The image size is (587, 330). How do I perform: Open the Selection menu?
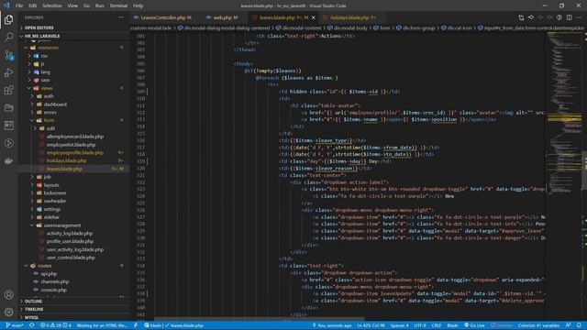click(x=52, y=5)
